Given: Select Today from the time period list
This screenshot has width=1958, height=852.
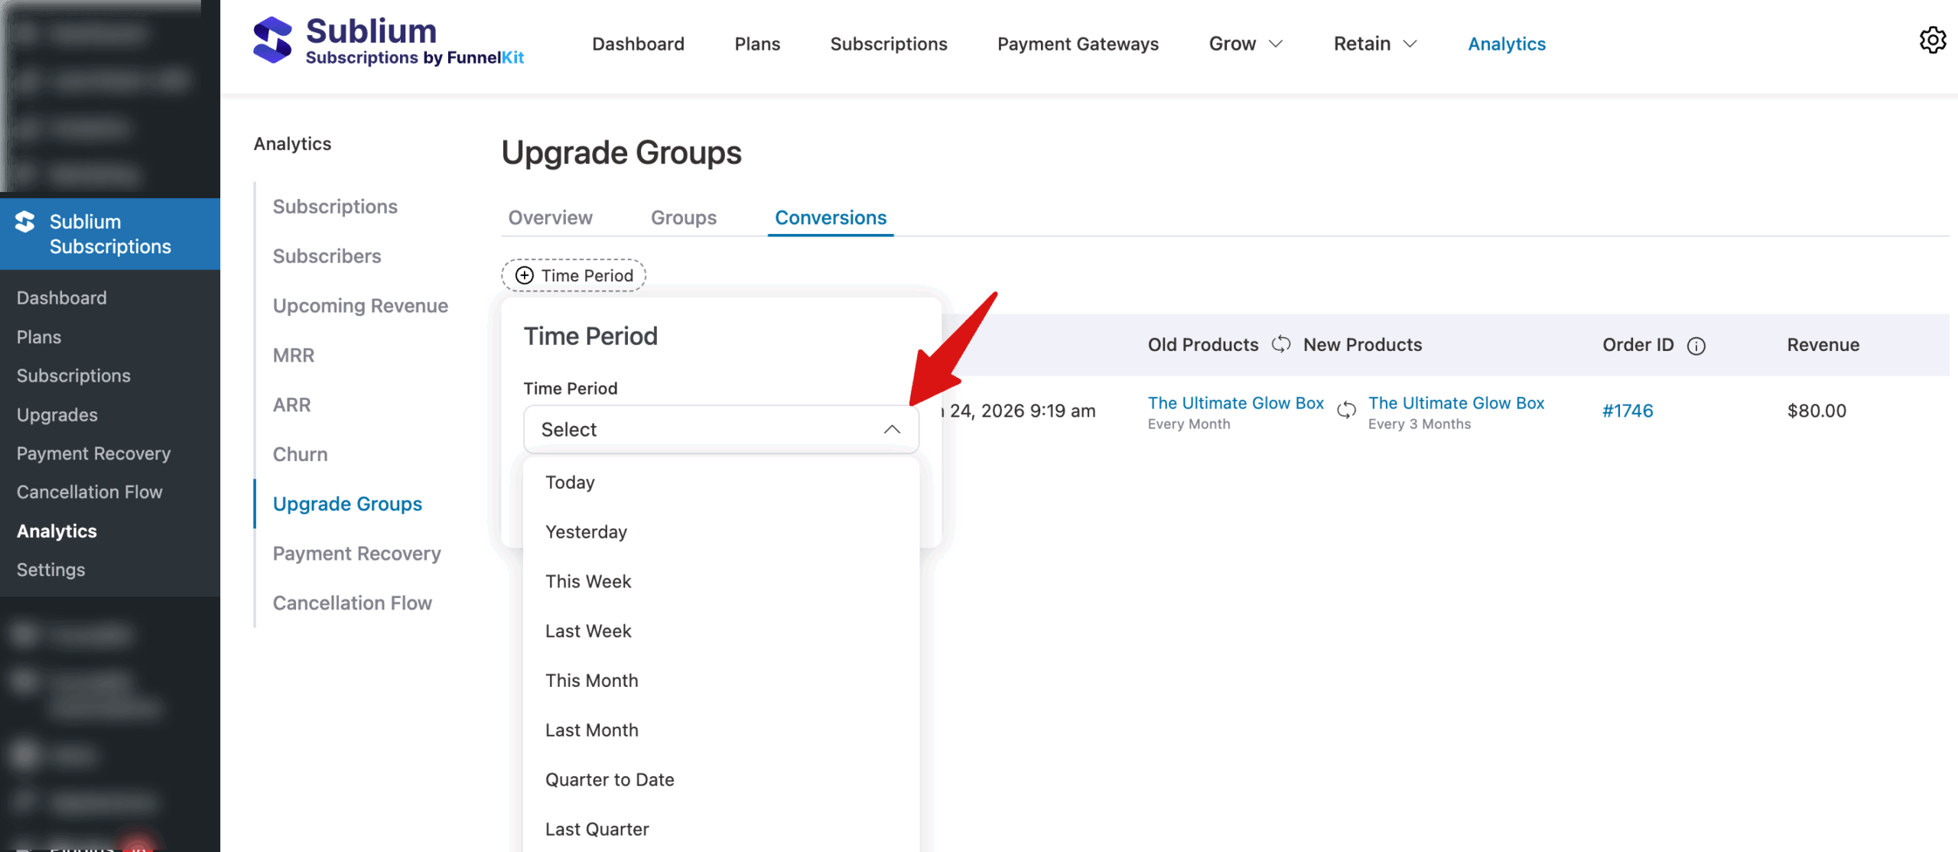Looking at the screenshot, I should click(x=569, y=482).
